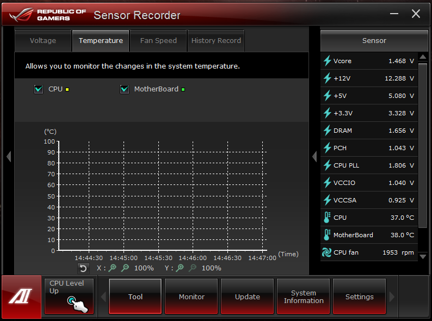Click the VCCSA lightning bolt icon

point(328,200)
